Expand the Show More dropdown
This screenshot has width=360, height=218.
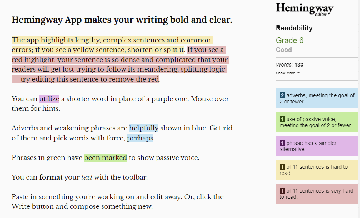pyautogui.click(x=288, y=73)
